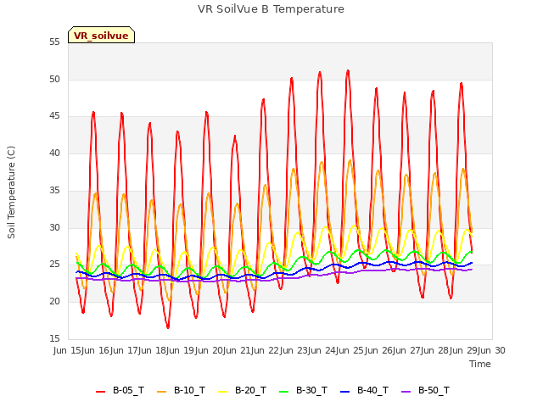Click the blue B-40_T legend color marker
The height and width of the screenshot is (407, 543).
tap(345, 392)
